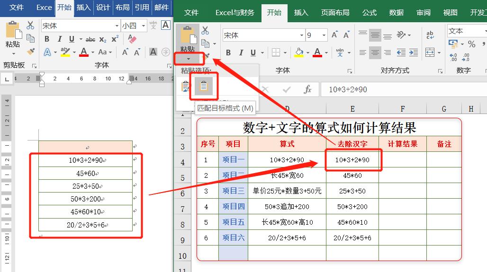Image resolution: width=487 pixels, height=272 pixels.
Task: Click the Excel text orientation icon
Action: (401, 35)
